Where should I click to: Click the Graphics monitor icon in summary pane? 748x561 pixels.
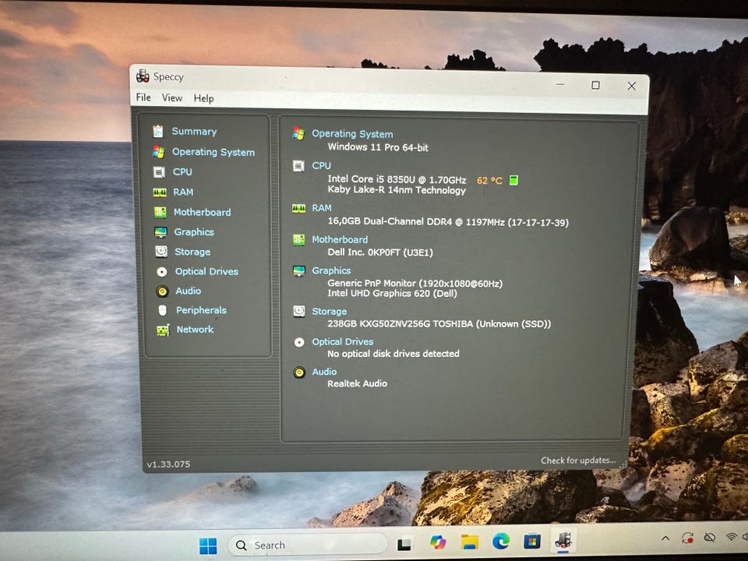[299, 271]
